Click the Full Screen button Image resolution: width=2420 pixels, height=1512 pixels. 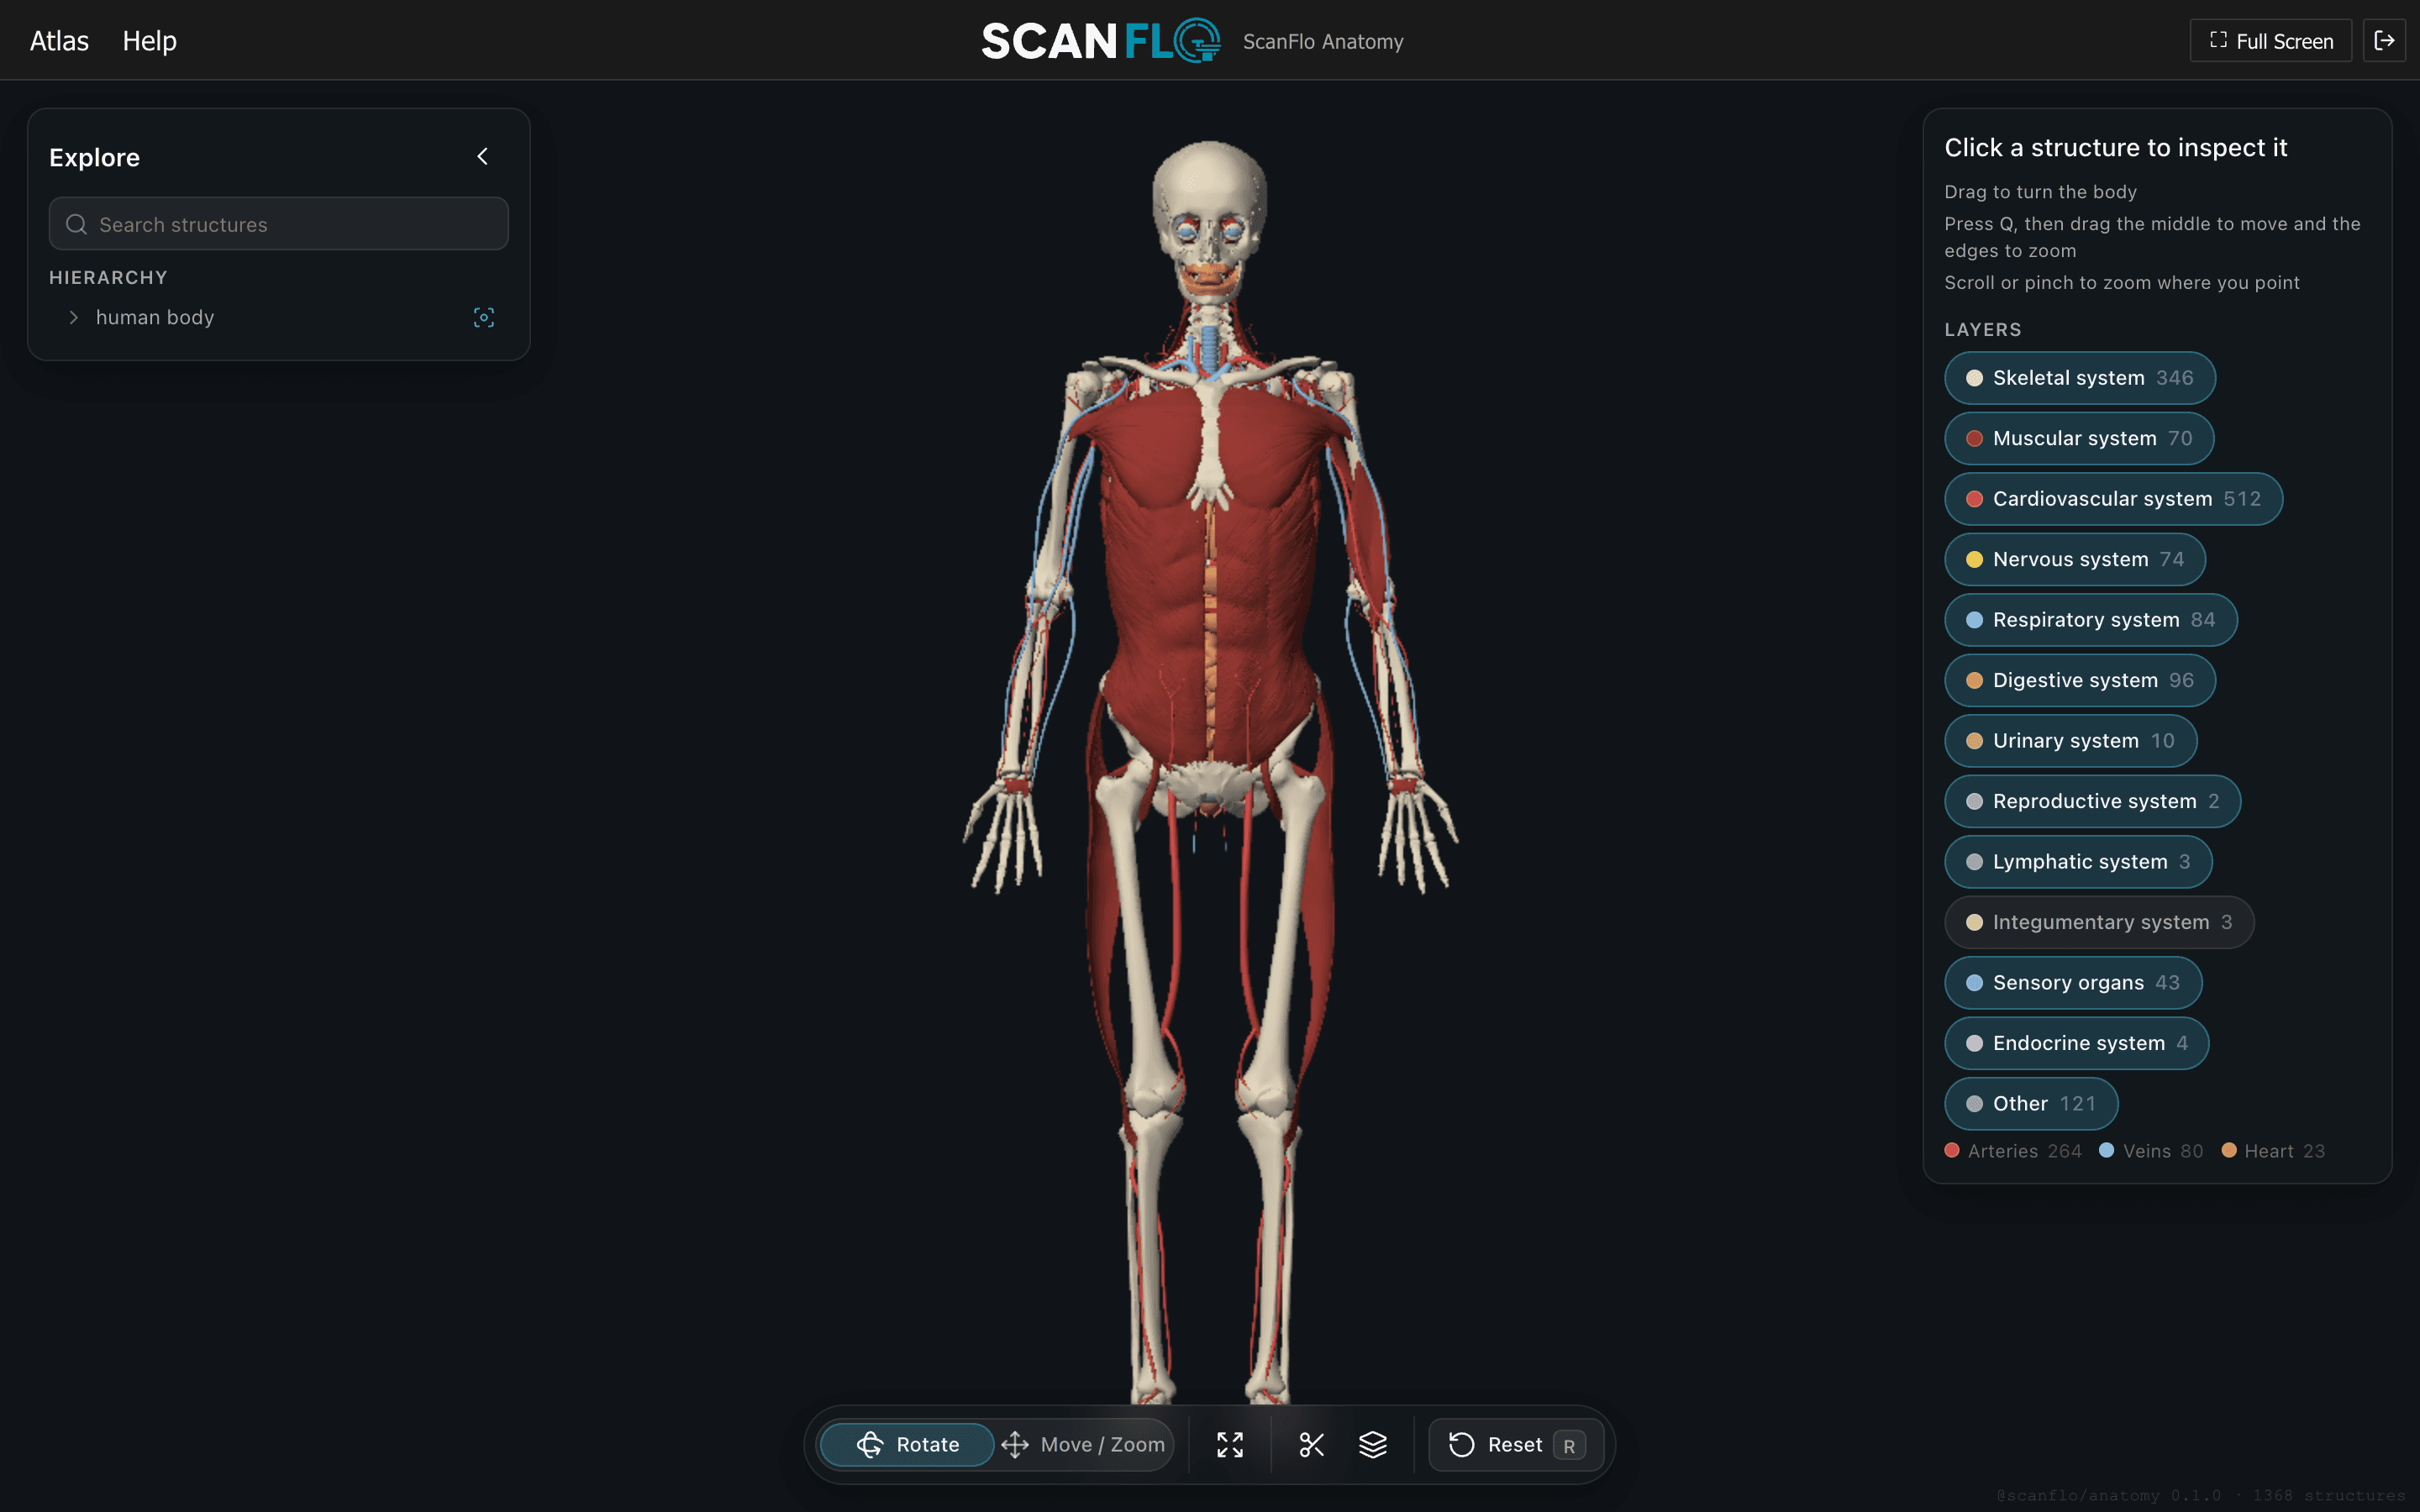pyautogui.click(x=2271, y=41)
